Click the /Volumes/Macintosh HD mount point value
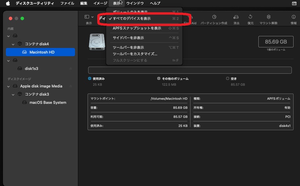 (x=169, y=99)
